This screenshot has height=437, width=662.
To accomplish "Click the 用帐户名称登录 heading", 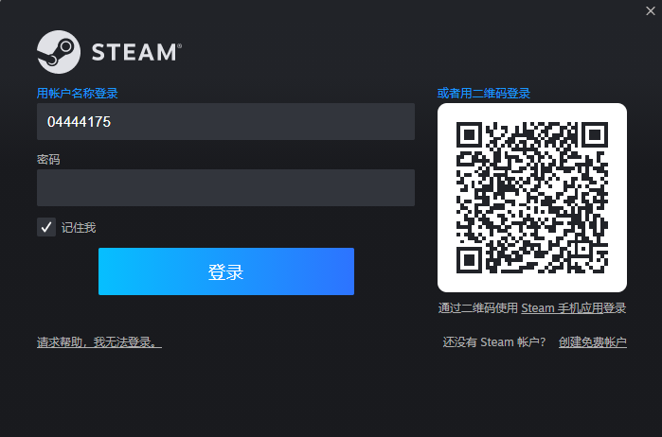I will pyautogui.click(x=78, y=94).
